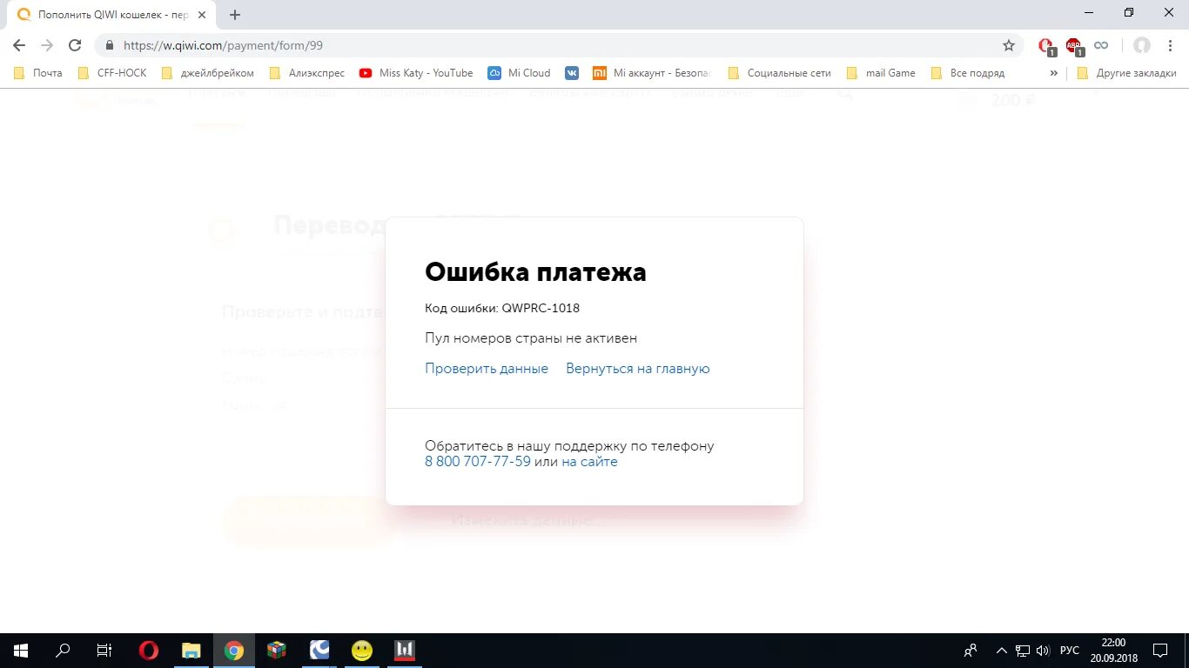This screenshot has height=668, width=1189.
Task: Launch Opera from the taskbar
Action: (x=149, y=651)
